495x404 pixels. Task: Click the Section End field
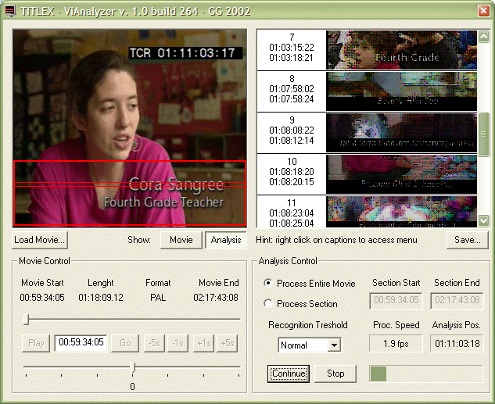tap(457, 301)
